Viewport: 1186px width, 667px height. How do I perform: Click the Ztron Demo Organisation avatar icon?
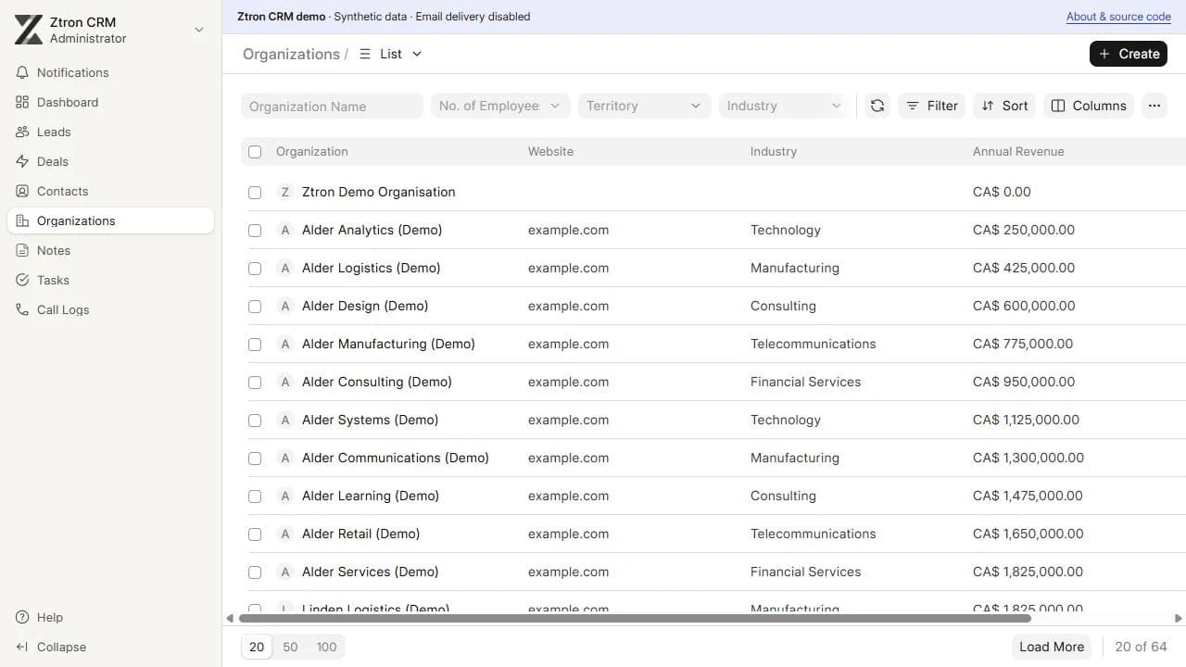point(285,192)
